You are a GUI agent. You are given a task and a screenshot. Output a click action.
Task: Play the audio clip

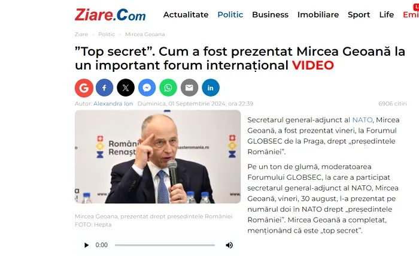(86, 245)
